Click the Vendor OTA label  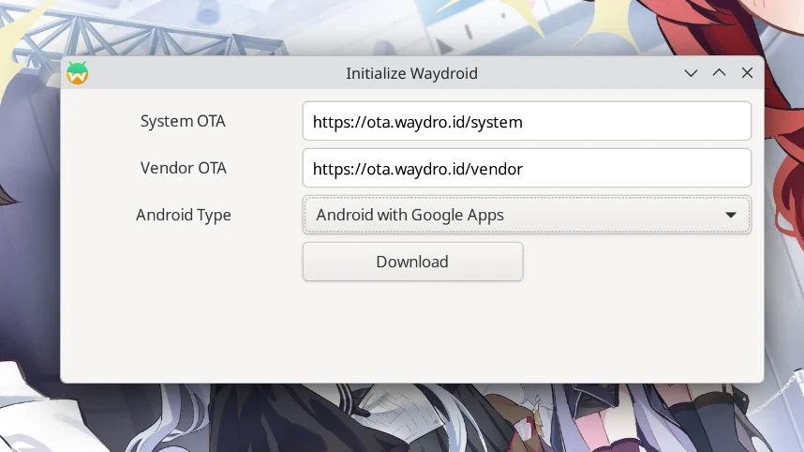[183, 168]
